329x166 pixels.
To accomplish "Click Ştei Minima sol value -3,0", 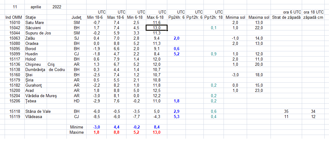I will (235, 75).
